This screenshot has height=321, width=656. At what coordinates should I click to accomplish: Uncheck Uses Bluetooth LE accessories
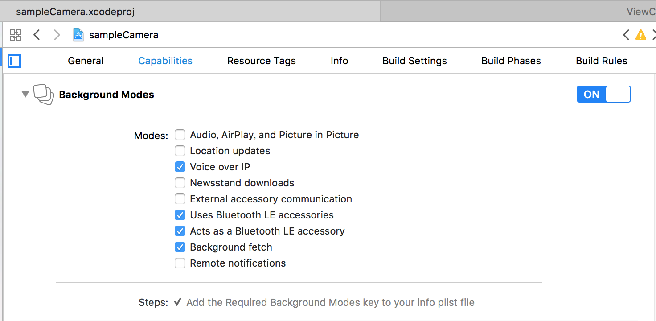[180, 215]
